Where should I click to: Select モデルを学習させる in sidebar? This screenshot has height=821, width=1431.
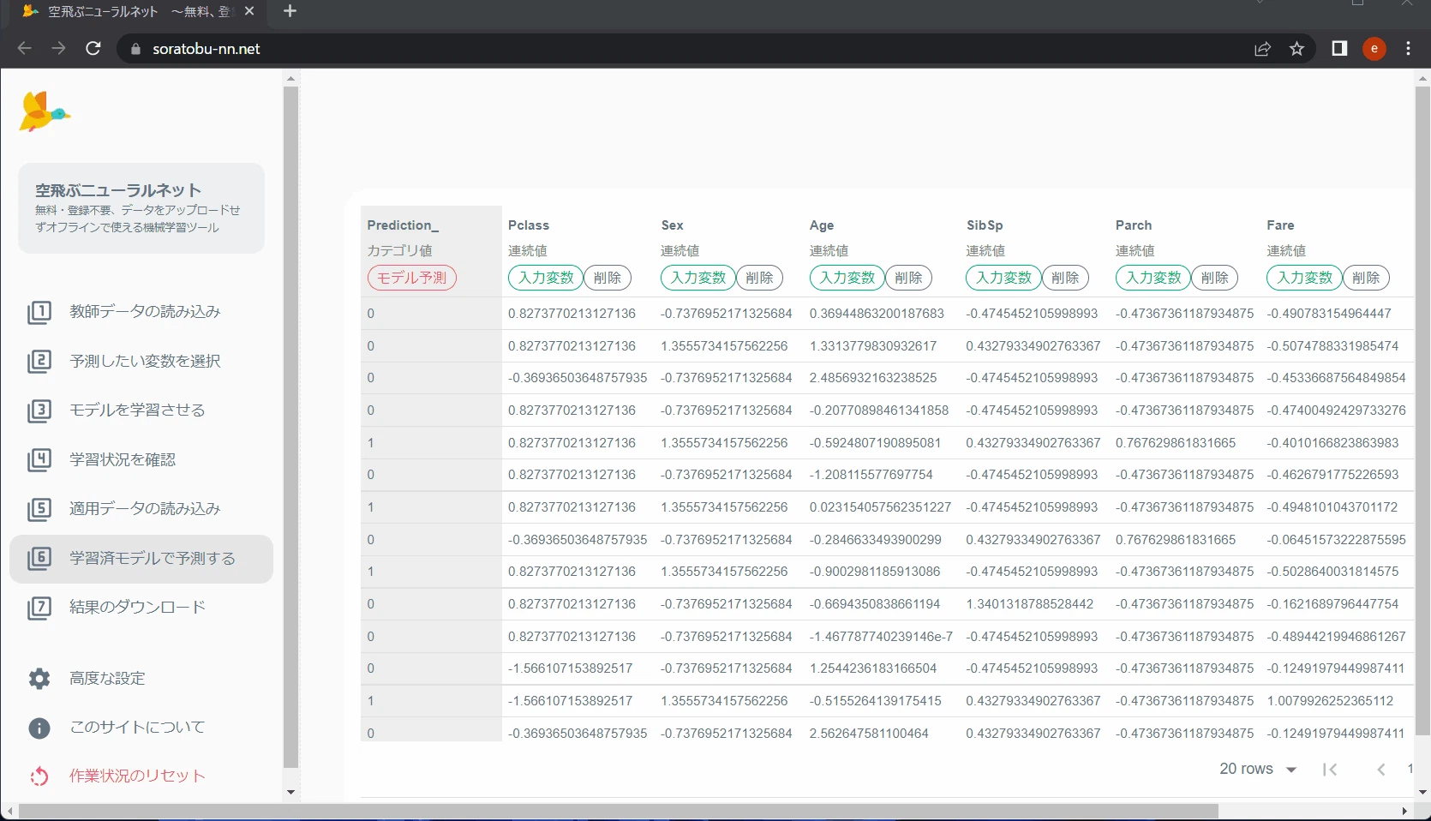point(141,410)
